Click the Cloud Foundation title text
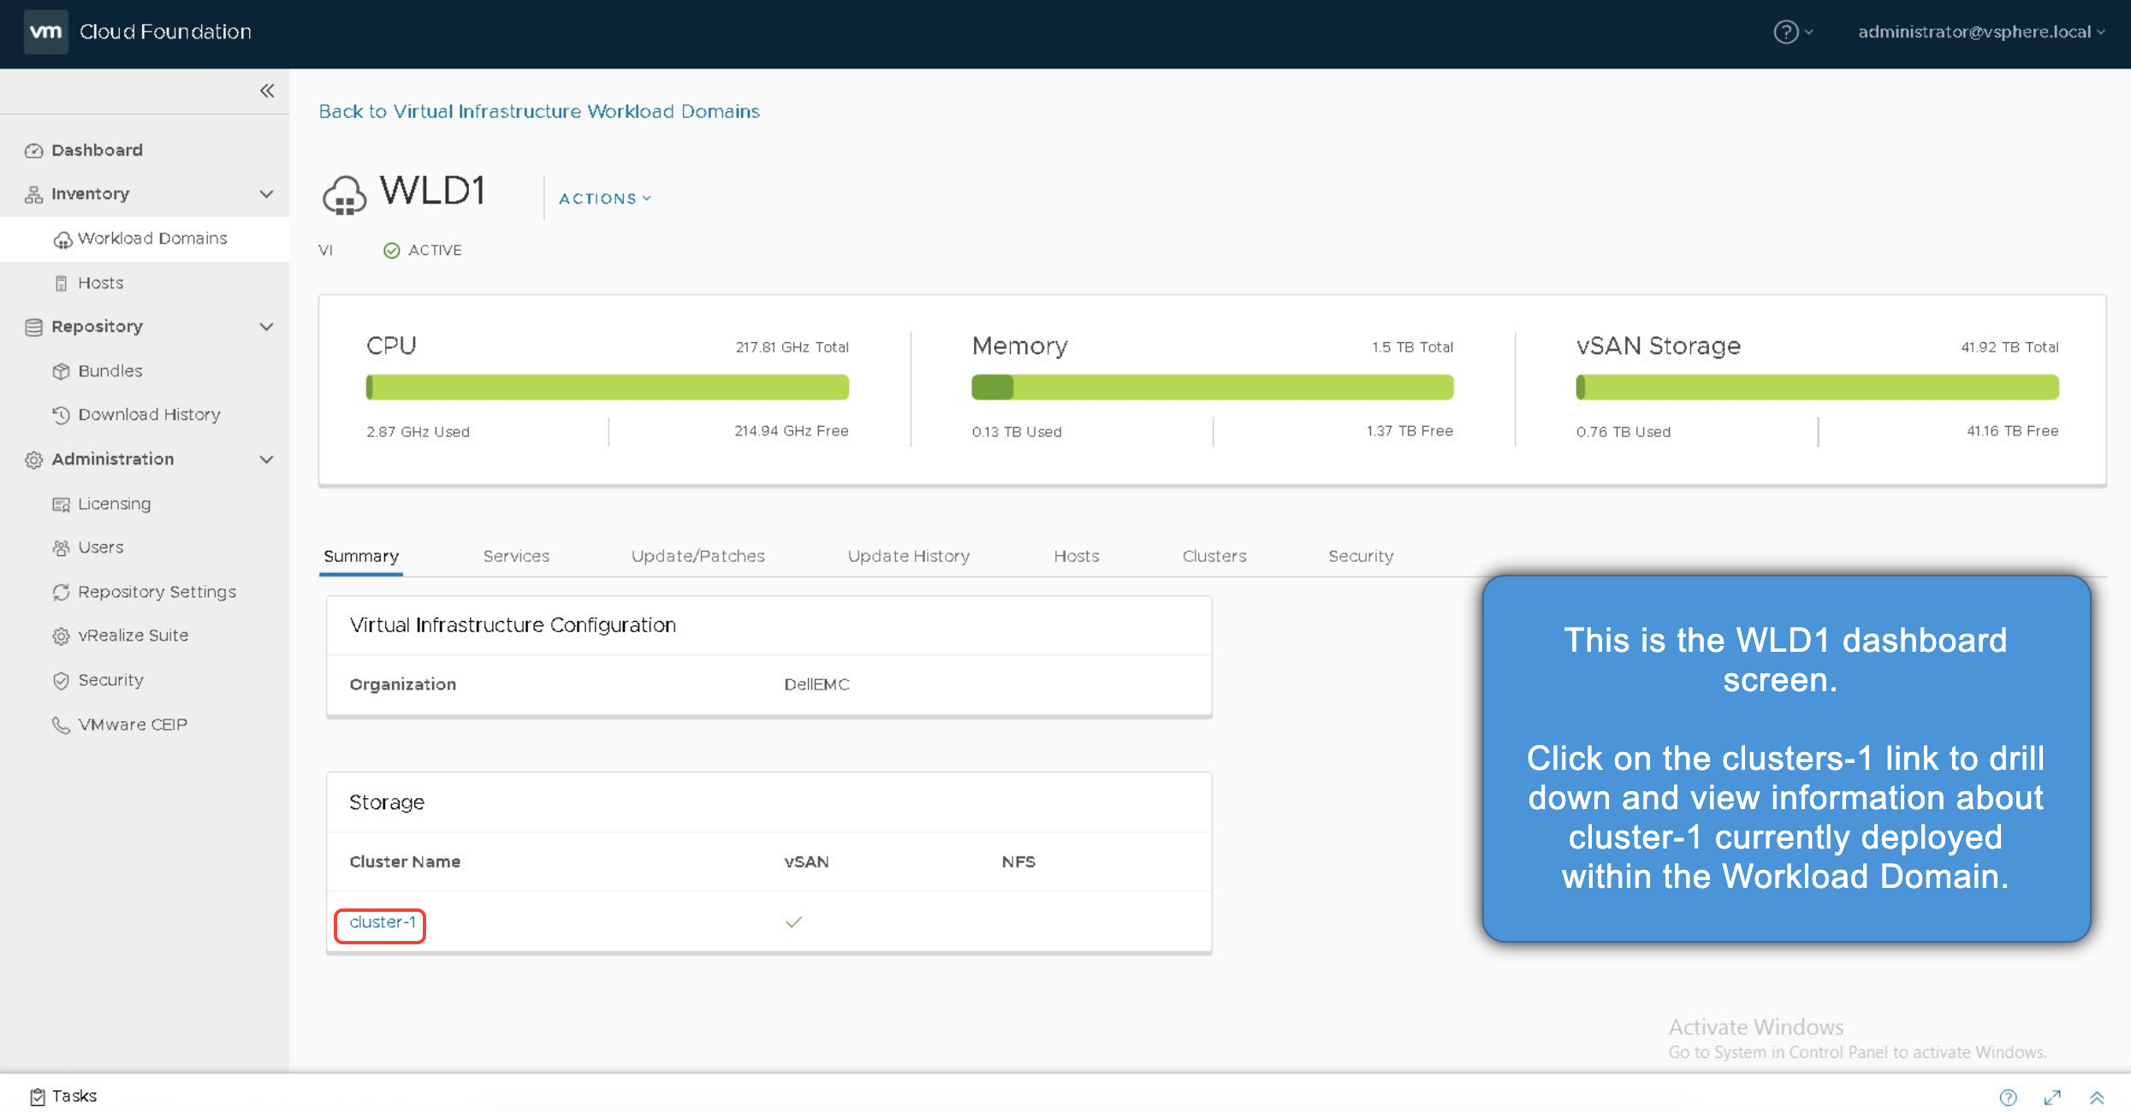Image resolution: width=2131 pixels, height=1112 pixels. (165, 32)
